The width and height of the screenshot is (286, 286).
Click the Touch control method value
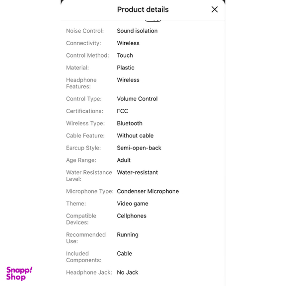125,55
